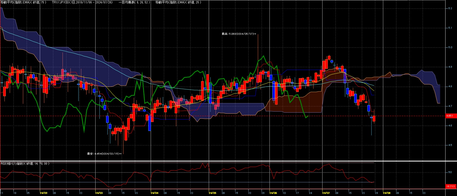Click the 4.9 price axis label
This screenshot has width=457, height=196.
[x=450, y=67]
